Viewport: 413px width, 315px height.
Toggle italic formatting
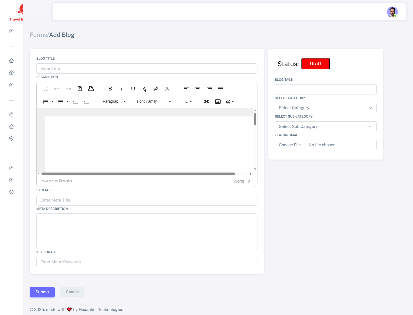(x=122, y=89)
